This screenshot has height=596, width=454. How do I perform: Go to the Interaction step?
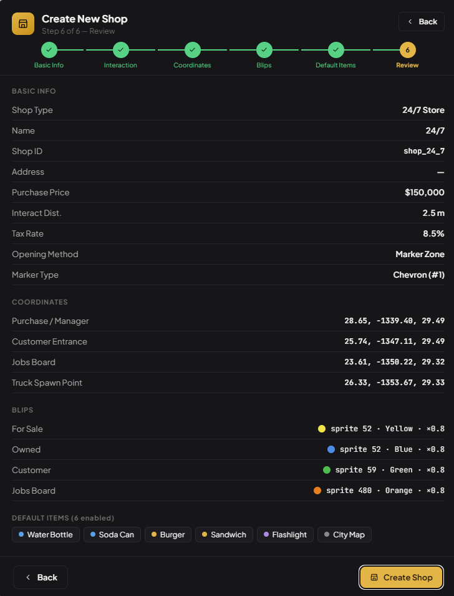(x=121, y=50)
